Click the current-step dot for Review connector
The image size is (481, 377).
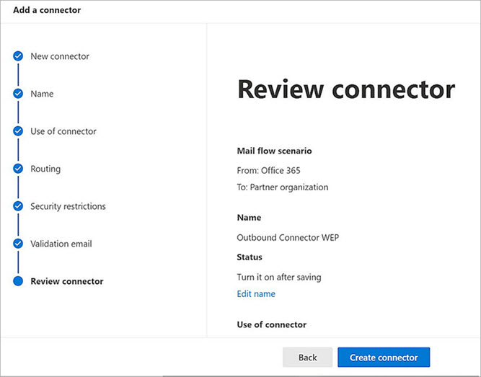point(18,281)
